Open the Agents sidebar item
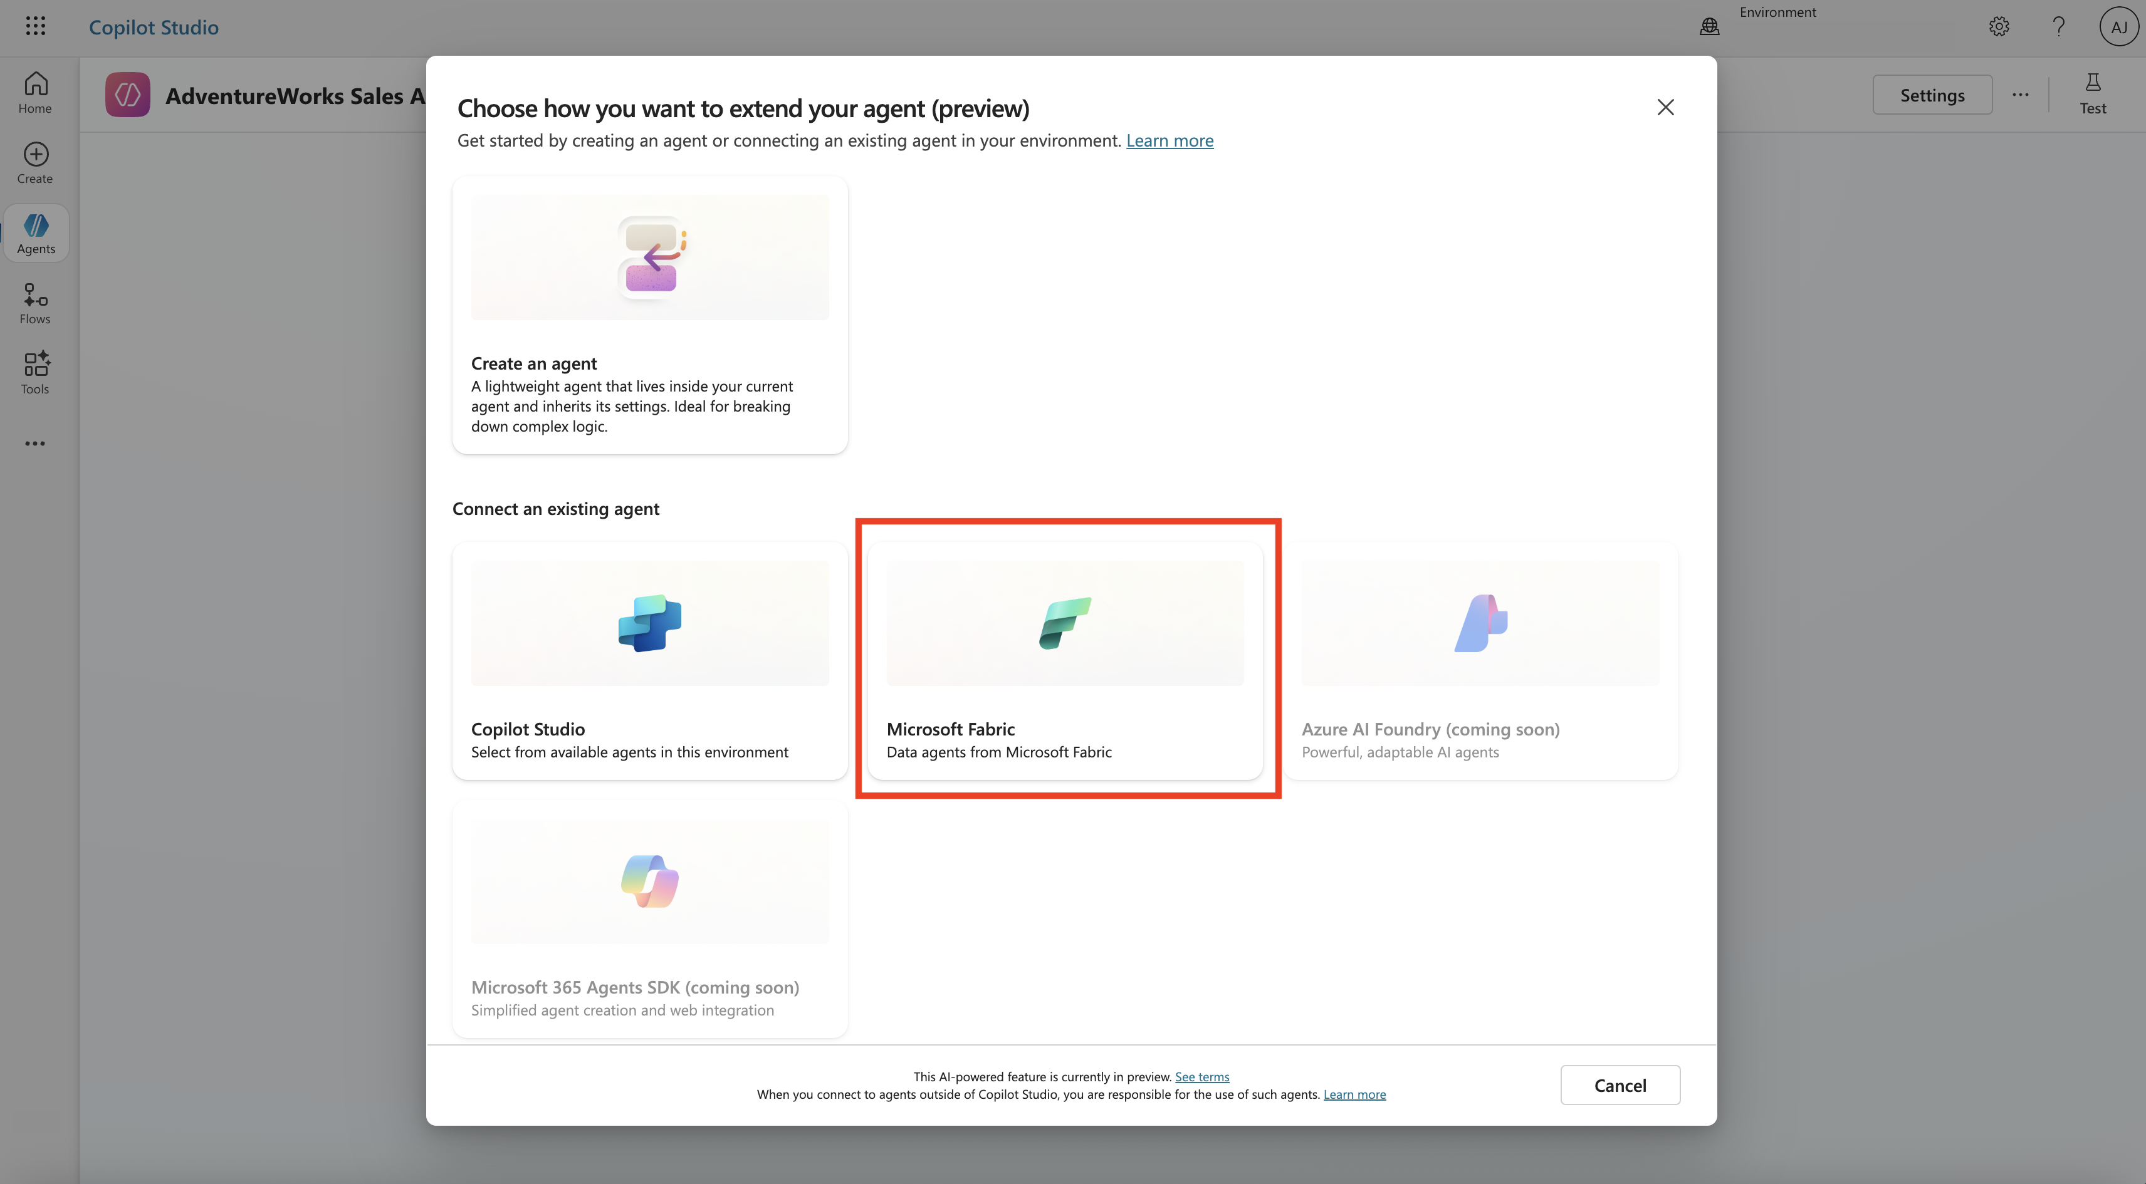 pyautogui.click(x=35, y=233)
